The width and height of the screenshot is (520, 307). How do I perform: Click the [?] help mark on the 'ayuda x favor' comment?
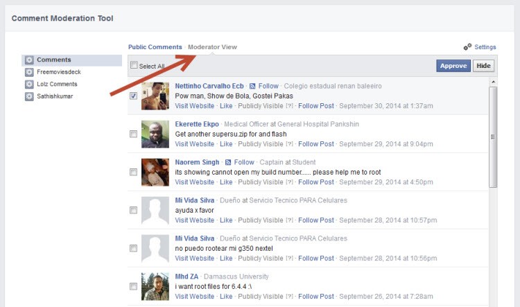[x=290, y=220]
